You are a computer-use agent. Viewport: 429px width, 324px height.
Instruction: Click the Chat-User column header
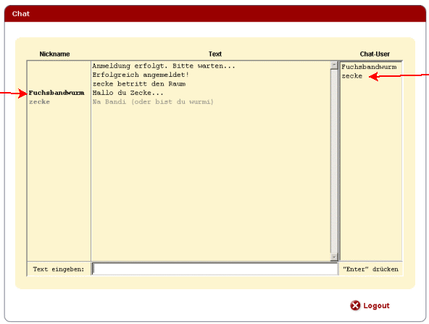coord(375,54)
